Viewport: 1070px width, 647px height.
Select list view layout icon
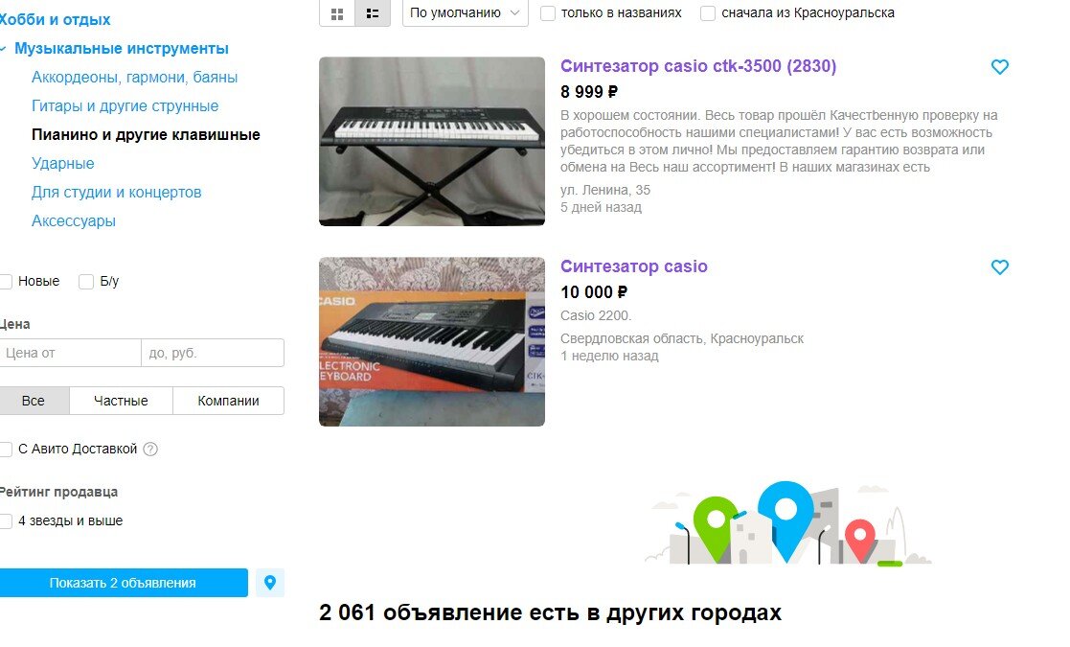[x=373, y=13]
